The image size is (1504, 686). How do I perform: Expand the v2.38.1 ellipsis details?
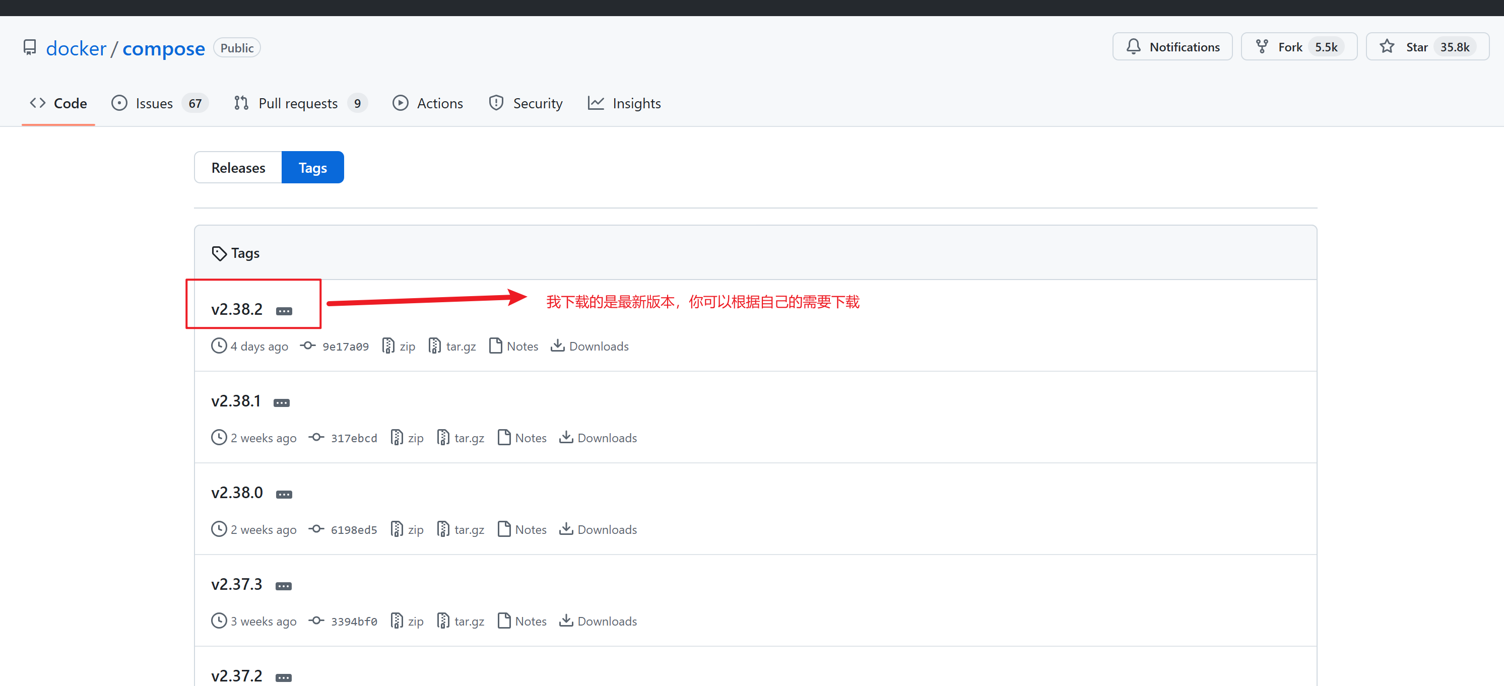(282, 403)
